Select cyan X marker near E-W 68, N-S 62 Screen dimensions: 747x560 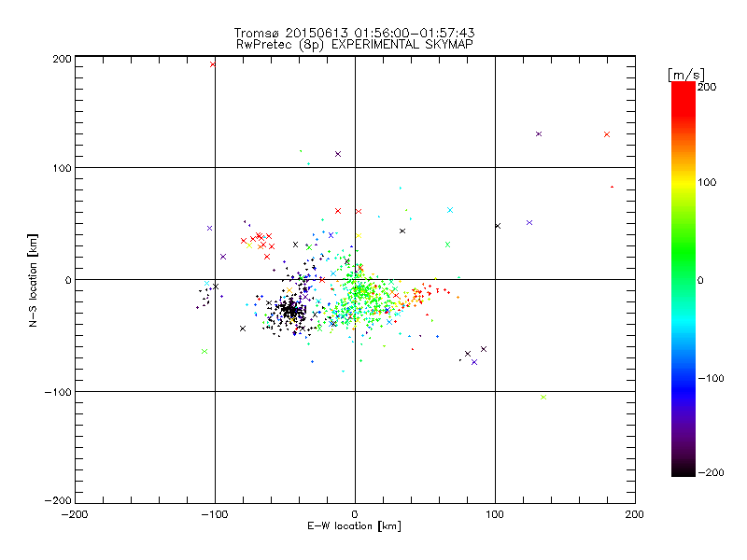[x=450, y=210]
